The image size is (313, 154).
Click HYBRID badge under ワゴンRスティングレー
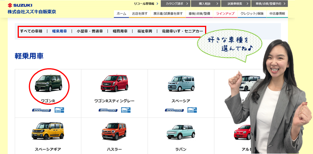coord(108,110)
